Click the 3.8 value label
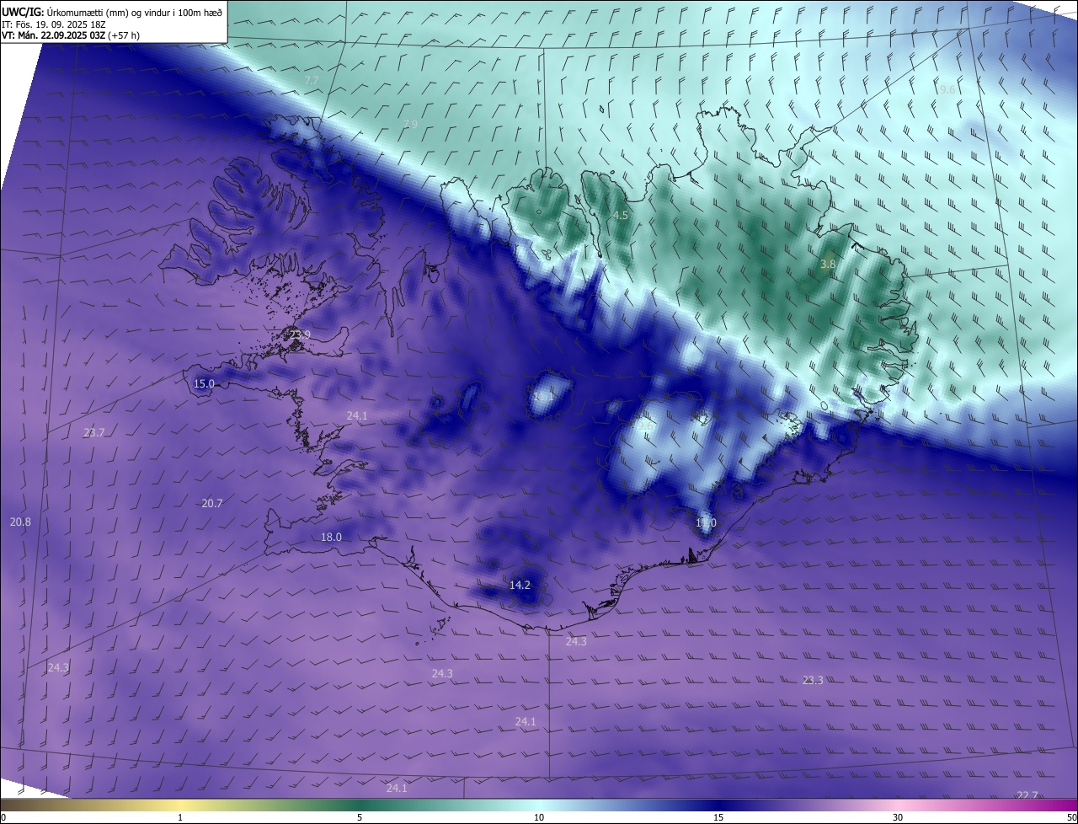 (828, 264)
